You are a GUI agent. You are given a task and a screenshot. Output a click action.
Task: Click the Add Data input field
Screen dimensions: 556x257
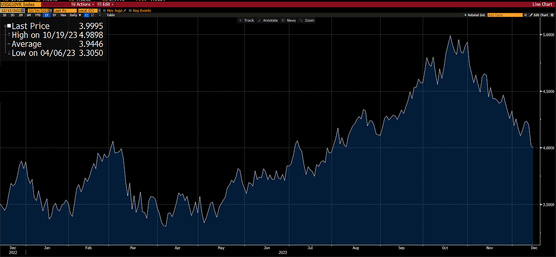pyautogui.click(x=505, y=15)
